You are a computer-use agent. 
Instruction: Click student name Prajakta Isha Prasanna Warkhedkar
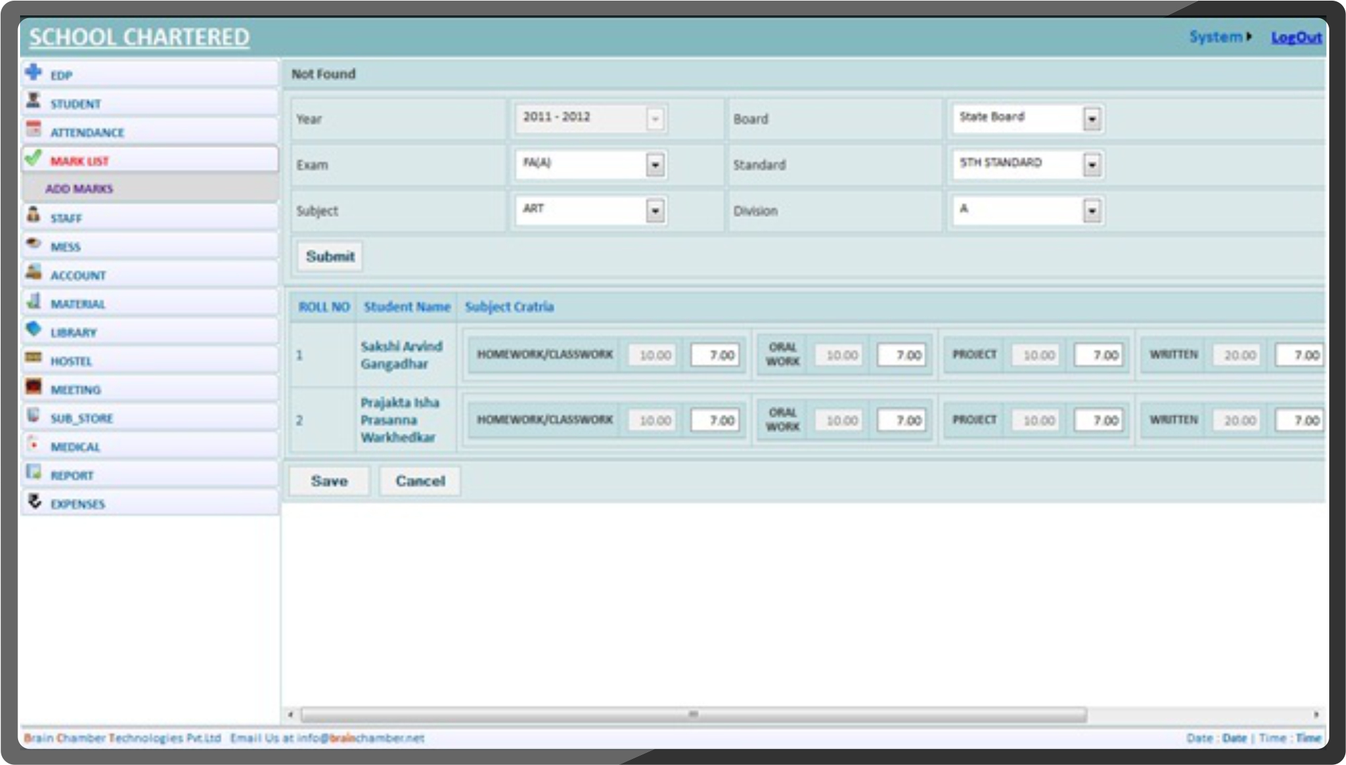click(400, 420)
